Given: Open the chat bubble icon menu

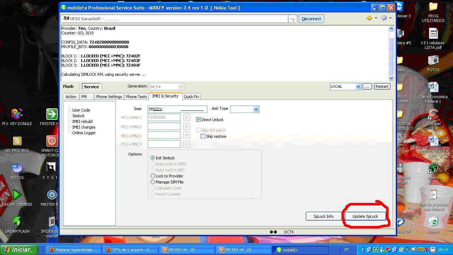Looking at the screenshot, I should [x=384, y=18].
